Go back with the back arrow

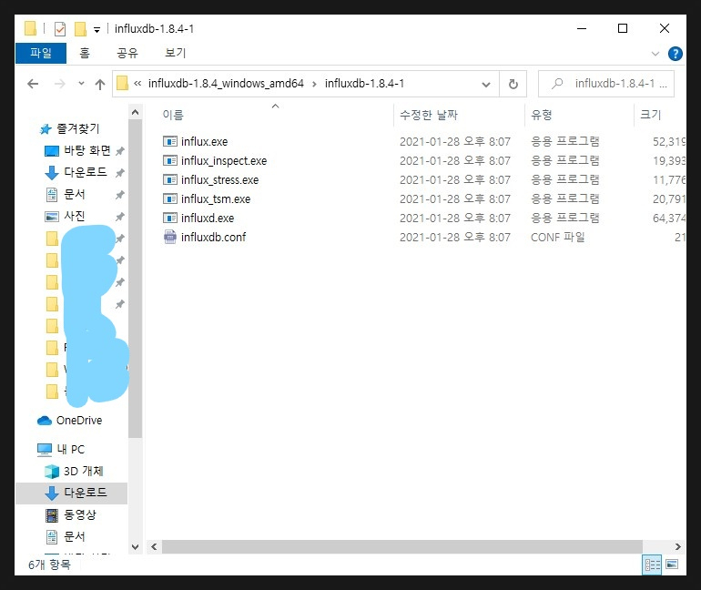pyautogui.click(x=33, y=84)
